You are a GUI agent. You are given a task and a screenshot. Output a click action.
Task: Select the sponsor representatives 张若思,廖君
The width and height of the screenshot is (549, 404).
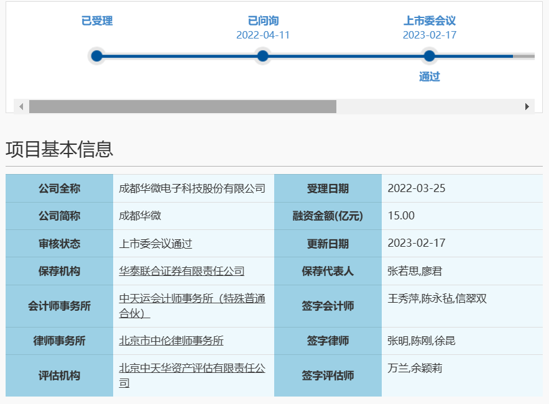[x=415, y=271]
